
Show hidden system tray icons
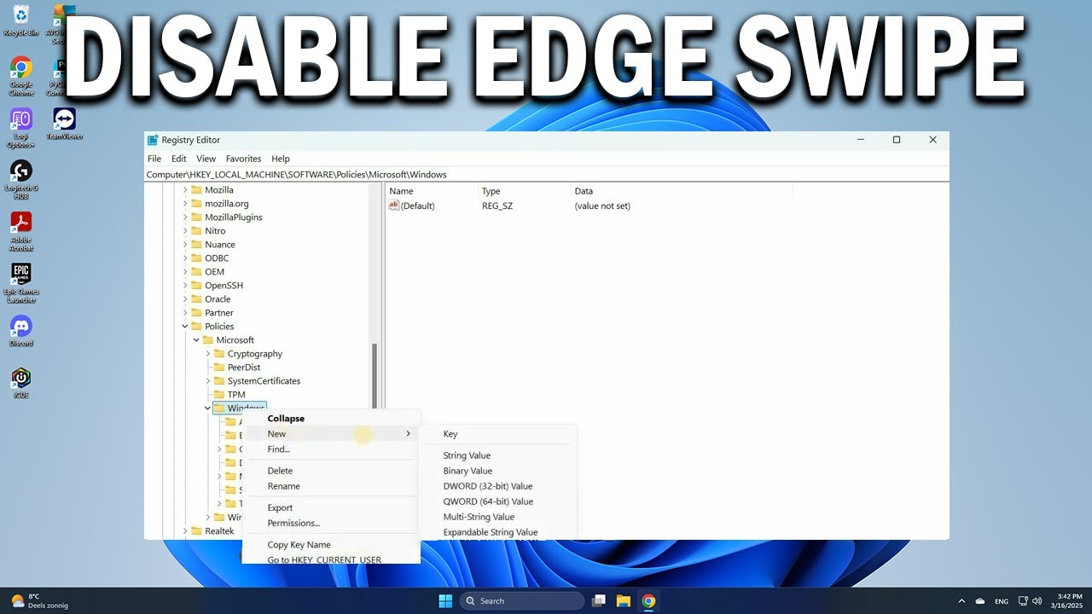[961, 601]
